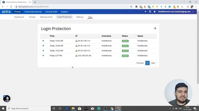199x111 pixels.
Task: Open the Firewall menu
Action: click(17, 12)
